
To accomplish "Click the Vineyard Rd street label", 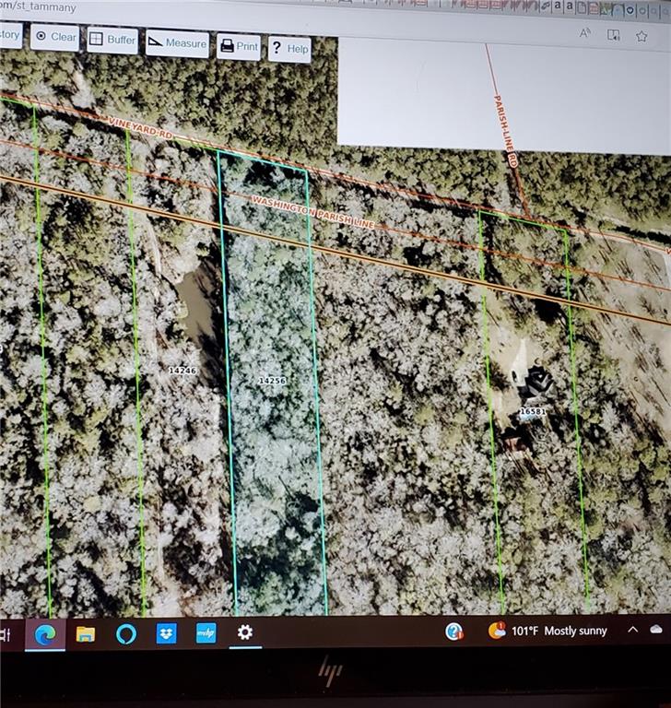I will 141,128.
